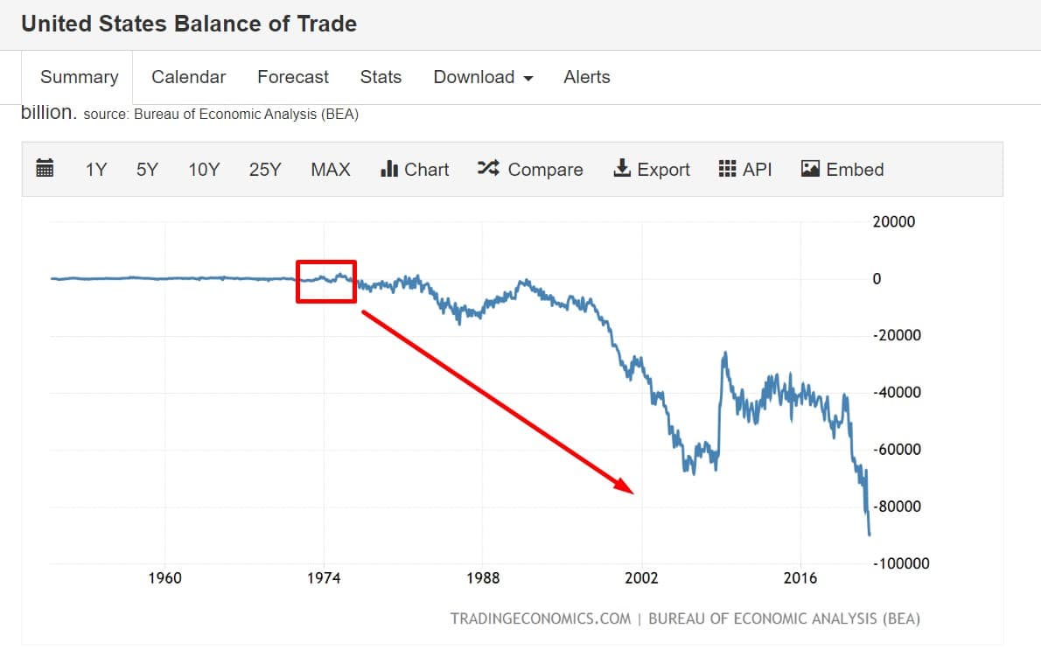Image resolution: width=1041 pixels, height=650 pixels.
Task: Open the calendar date range icon
Action: (x=45, y=169)
